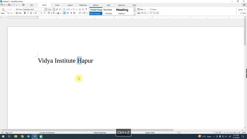This screenshot has height=139, width=247.
Task: Toggle Superscript formatting
Action: [x=45, y=13]
